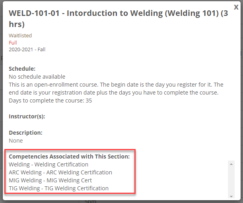
Task: Click the red Full status label
Action: coord(13,43)
